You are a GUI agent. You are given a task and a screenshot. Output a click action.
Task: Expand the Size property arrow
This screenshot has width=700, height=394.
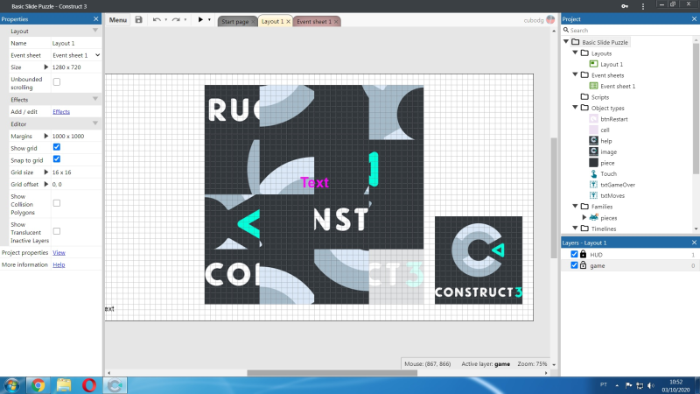point(46,67)
